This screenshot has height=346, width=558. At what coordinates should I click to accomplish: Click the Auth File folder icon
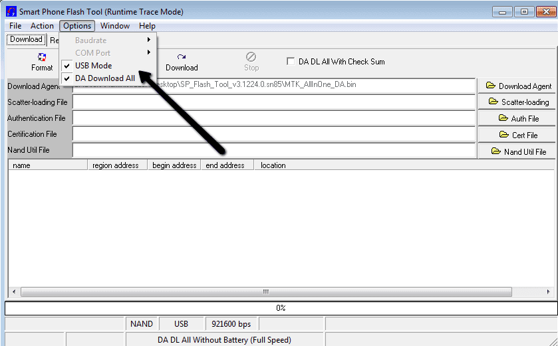[503, 118]
